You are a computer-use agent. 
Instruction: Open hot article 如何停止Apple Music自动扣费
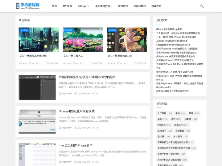(x=177, y=49)
